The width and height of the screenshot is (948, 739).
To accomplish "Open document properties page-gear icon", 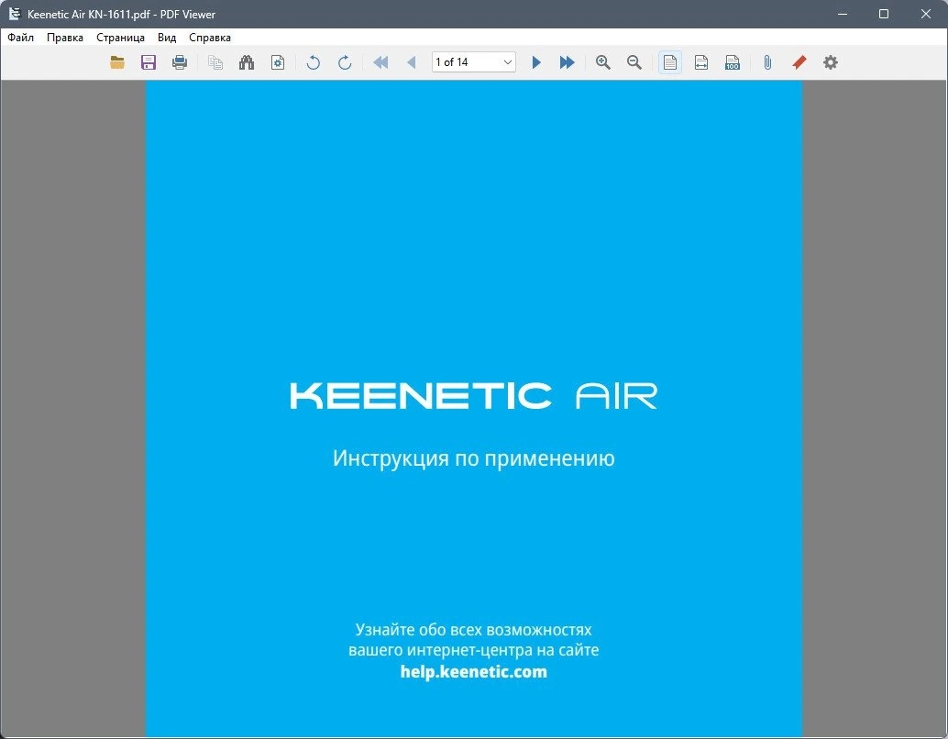I will [x=278, y=62].
